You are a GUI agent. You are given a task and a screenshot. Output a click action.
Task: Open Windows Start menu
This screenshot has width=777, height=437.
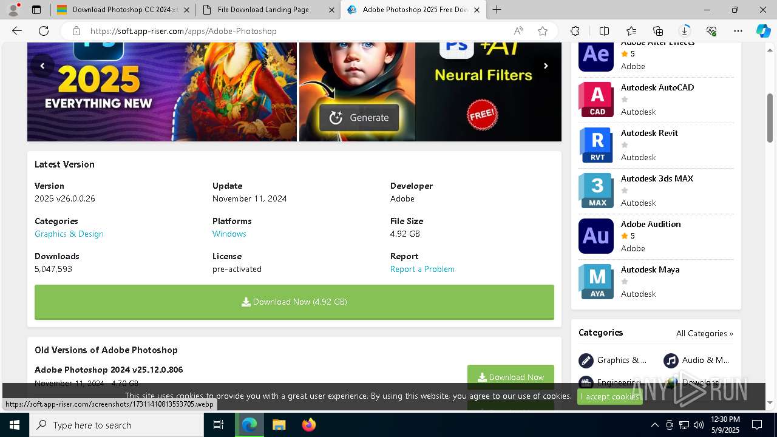coord(14,425)
